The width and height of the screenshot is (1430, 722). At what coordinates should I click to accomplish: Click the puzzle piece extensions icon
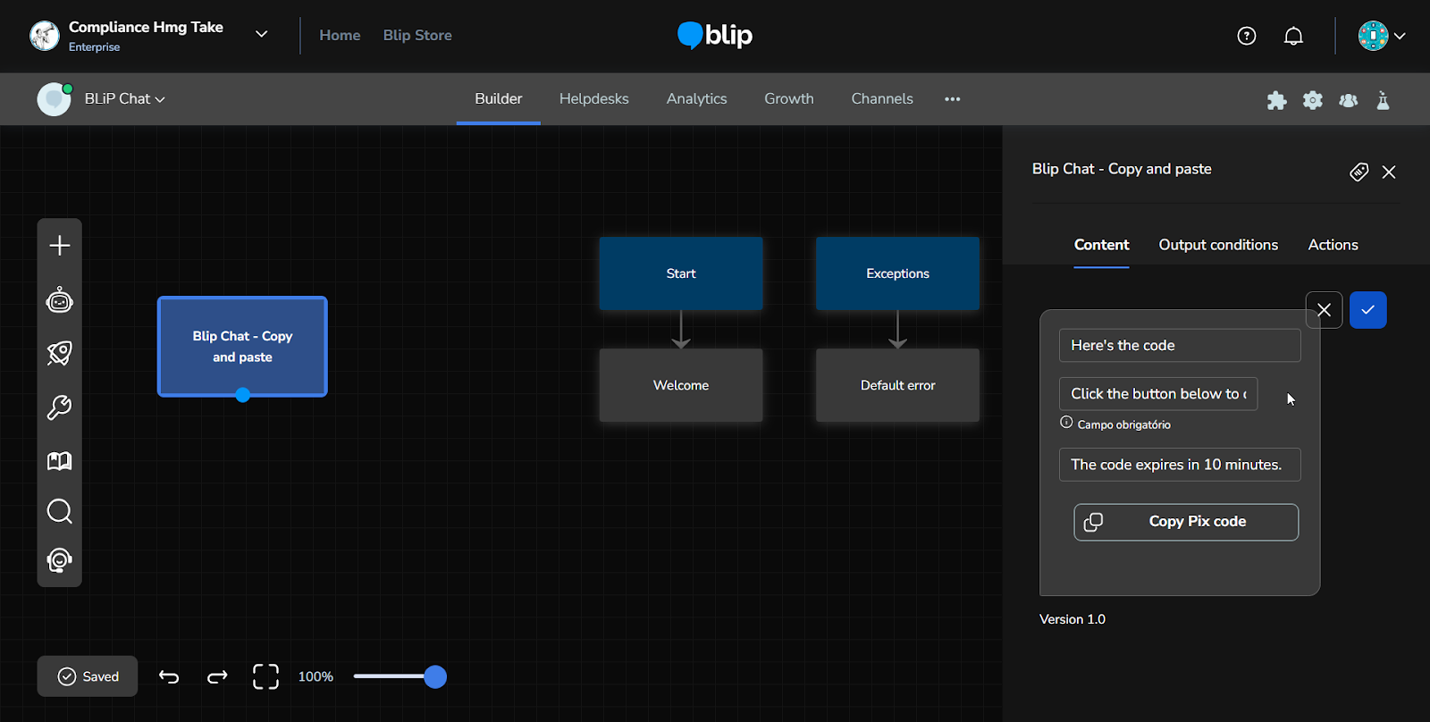[x=1276, y=100]
